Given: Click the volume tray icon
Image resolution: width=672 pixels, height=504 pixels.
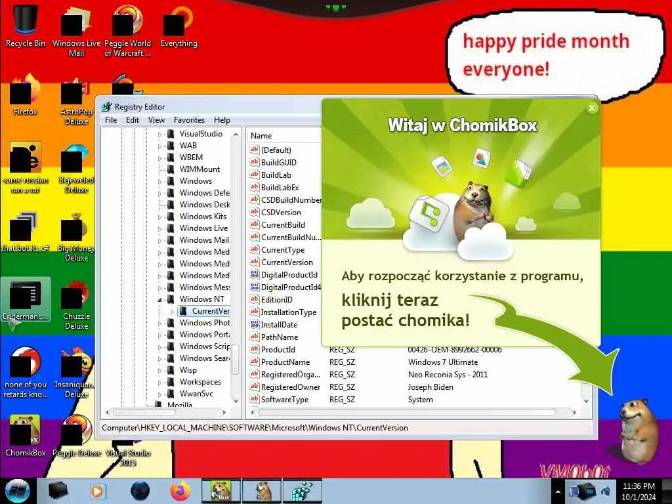Looking at the screenshot, I should click(606, 491).
